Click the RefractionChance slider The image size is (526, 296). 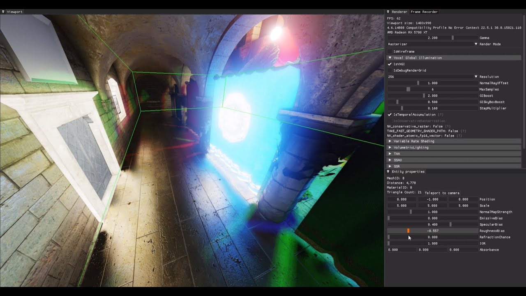(432, 237)
